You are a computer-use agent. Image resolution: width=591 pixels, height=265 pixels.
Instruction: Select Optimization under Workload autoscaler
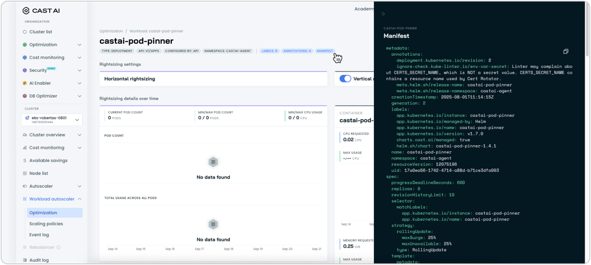[x=55, y=213]
